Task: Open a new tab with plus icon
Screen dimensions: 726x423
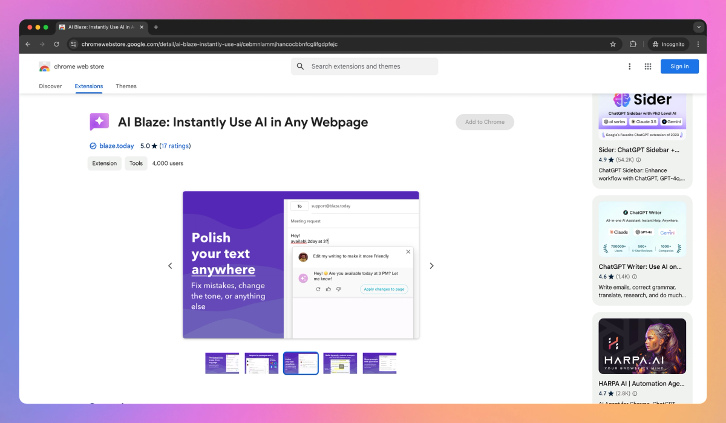Action: click(155, 27)
